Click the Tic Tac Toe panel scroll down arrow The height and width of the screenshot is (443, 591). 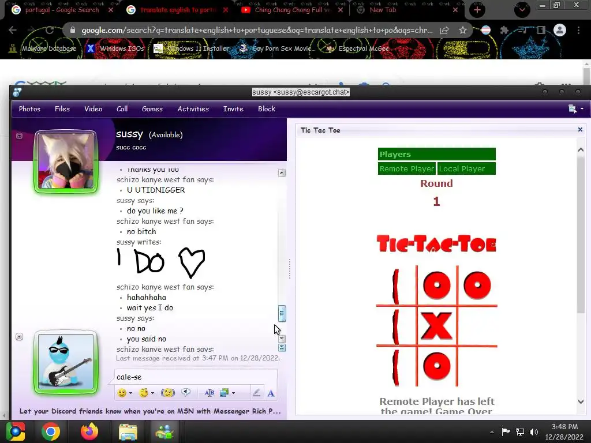[581, 401]
